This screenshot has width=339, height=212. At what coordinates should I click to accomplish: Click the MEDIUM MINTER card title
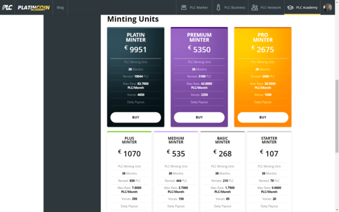point(176,140)
